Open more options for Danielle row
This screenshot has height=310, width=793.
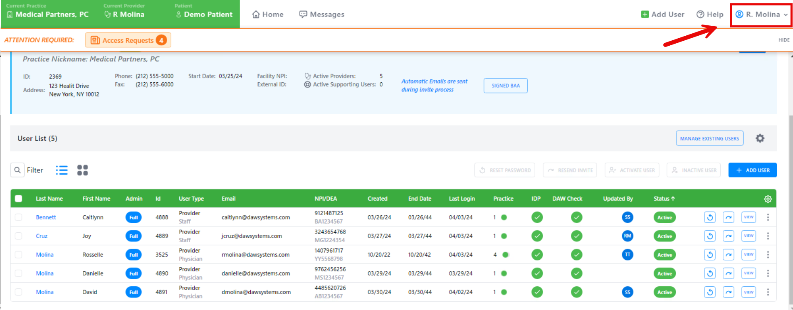tap(768, 273)
